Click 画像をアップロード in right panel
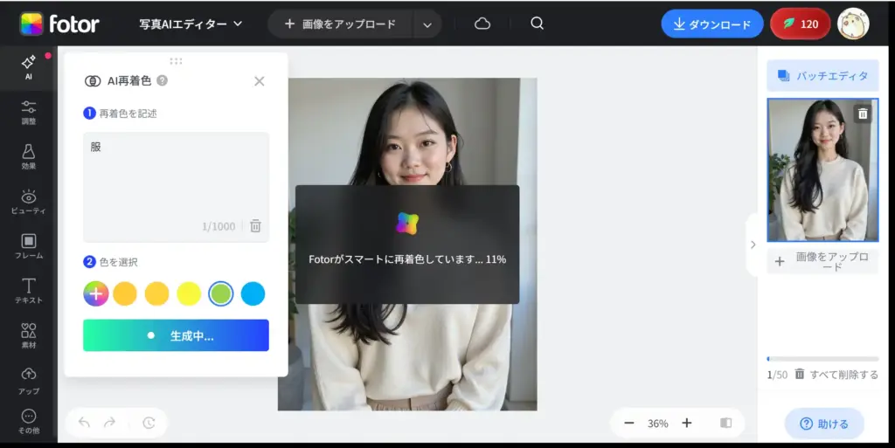This screenshot has height=448, width=895. pos(822,262)
